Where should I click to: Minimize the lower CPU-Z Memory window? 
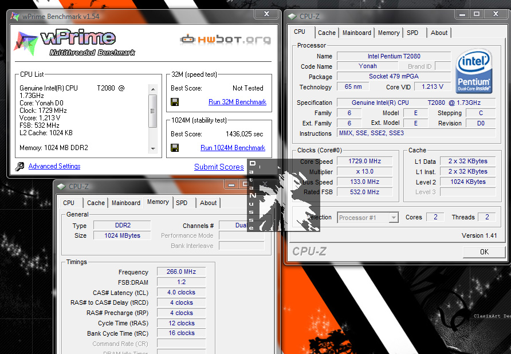click(231, 184)
